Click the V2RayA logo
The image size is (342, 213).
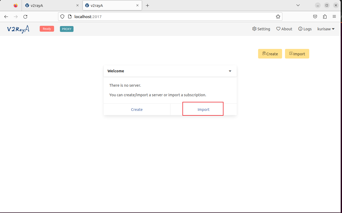coord(18,29)
